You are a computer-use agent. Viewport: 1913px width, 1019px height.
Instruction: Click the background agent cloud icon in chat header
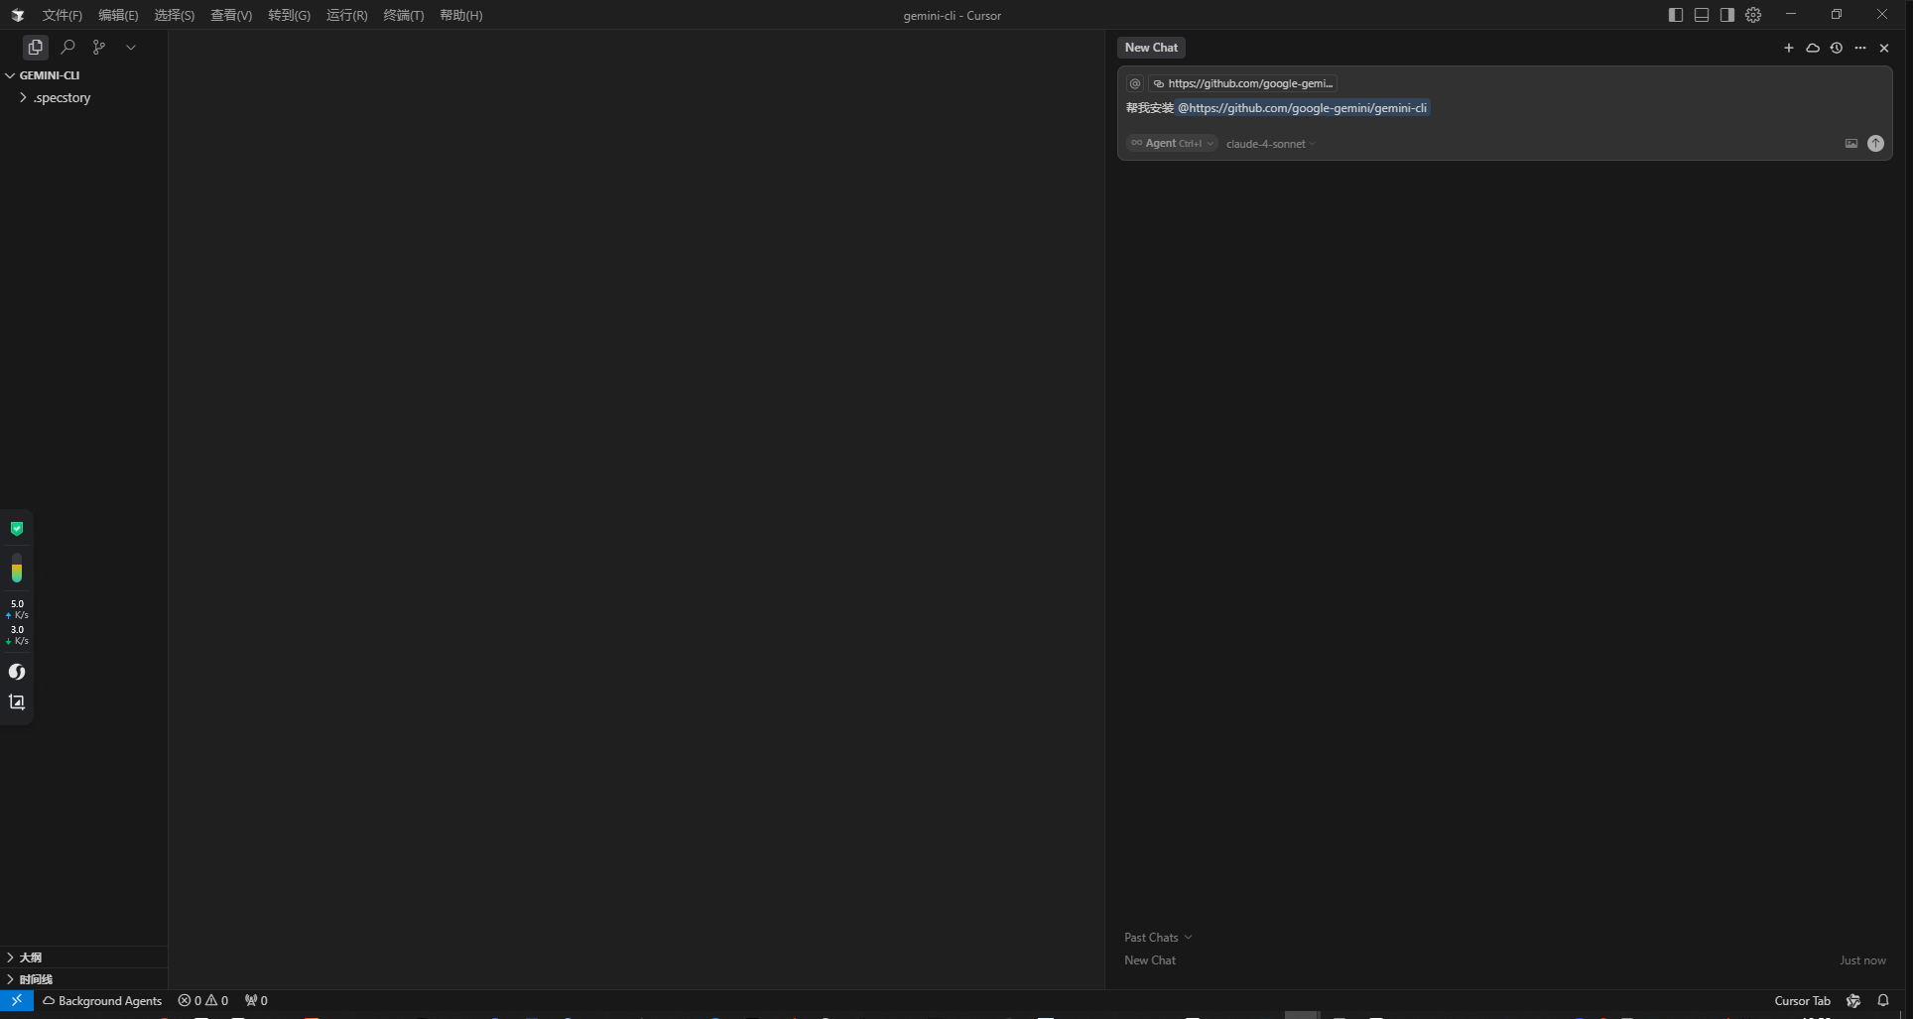click(1813, 48)
